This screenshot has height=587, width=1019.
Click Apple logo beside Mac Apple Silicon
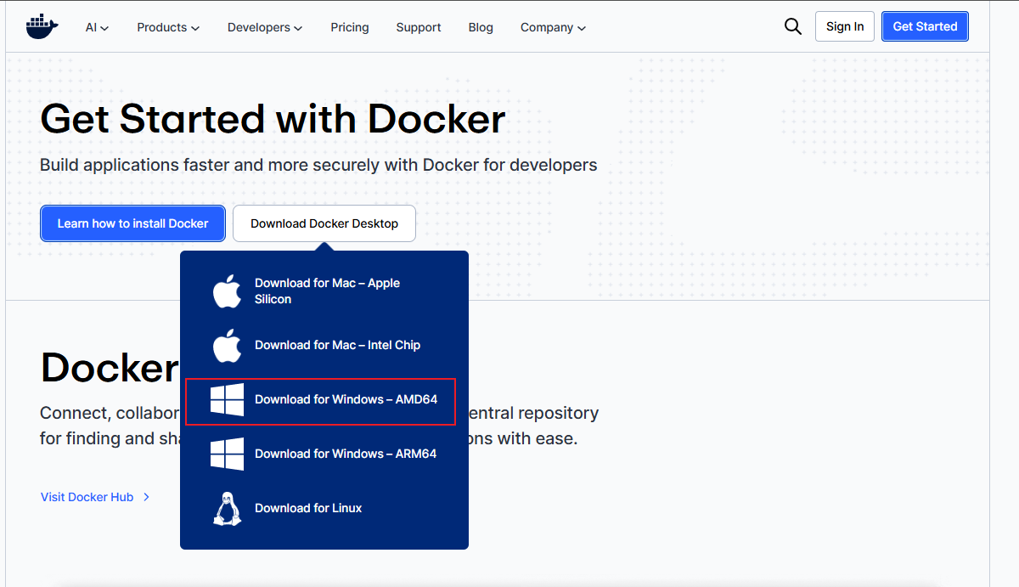coord(227,291)
